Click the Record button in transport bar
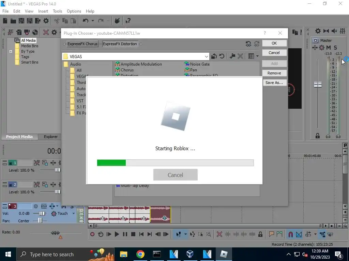349x261 pixels. coord(92,234)
